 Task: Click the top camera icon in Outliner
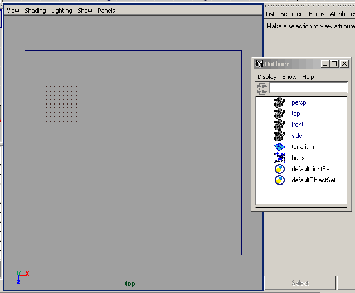click(280, 113)
